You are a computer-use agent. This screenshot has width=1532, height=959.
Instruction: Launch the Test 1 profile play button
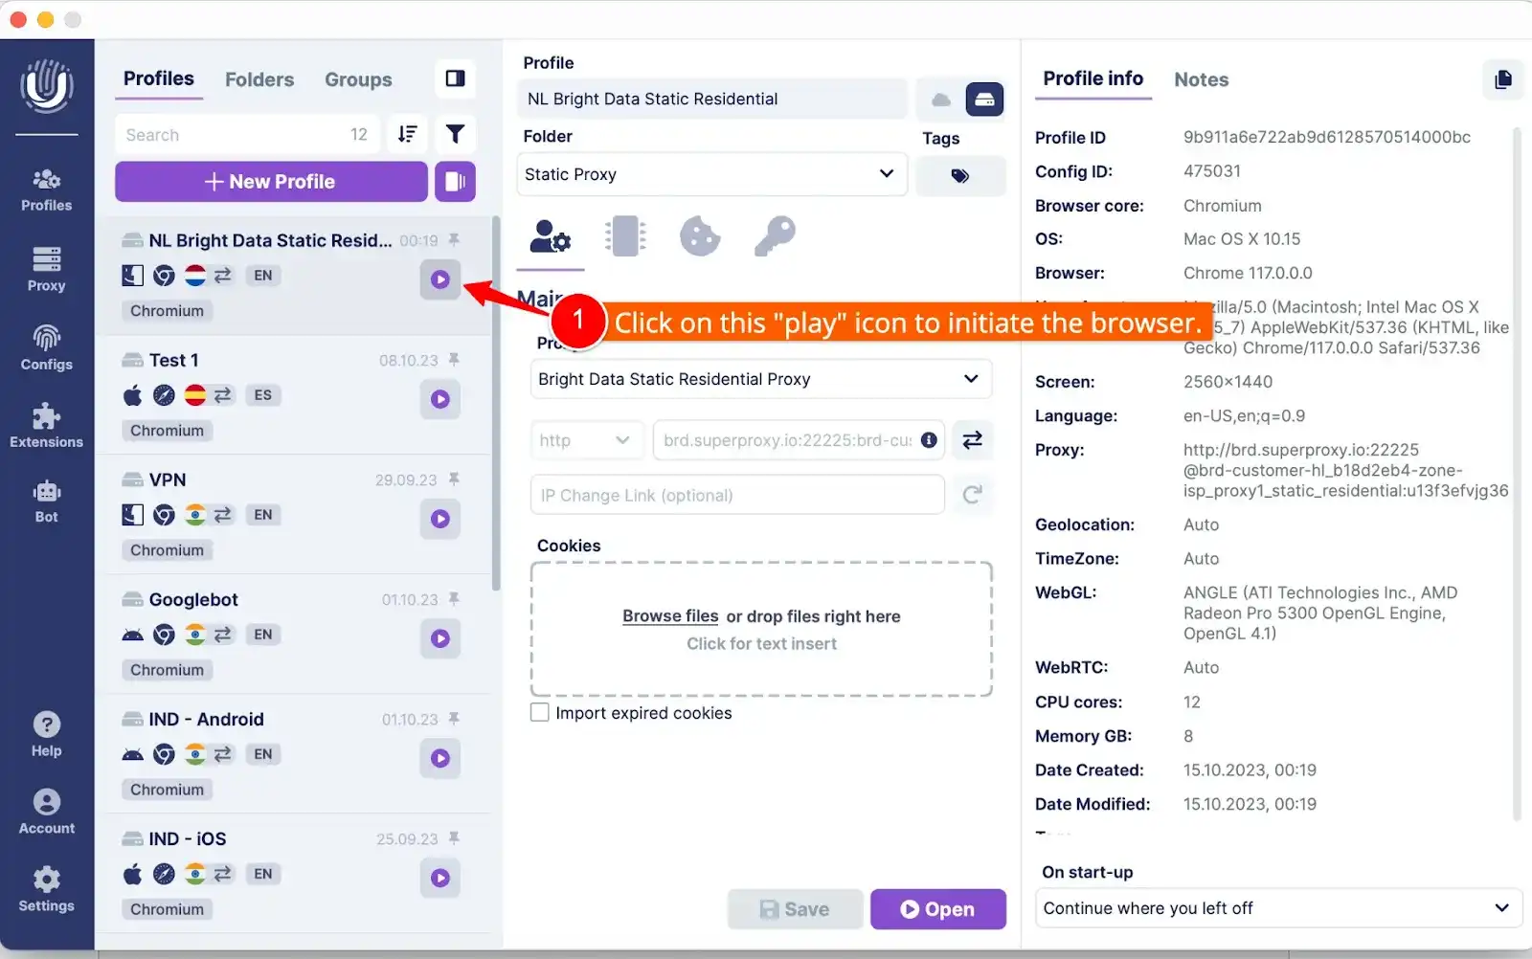click(x=440, y=399)
